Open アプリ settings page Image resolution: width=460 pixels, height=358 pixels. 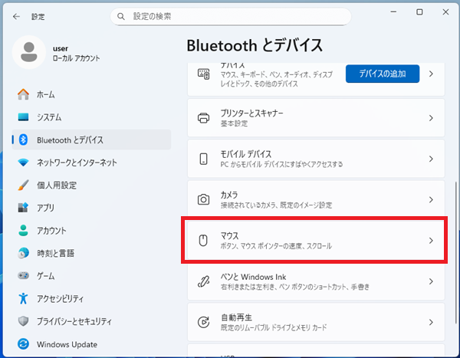coord(91,208)
